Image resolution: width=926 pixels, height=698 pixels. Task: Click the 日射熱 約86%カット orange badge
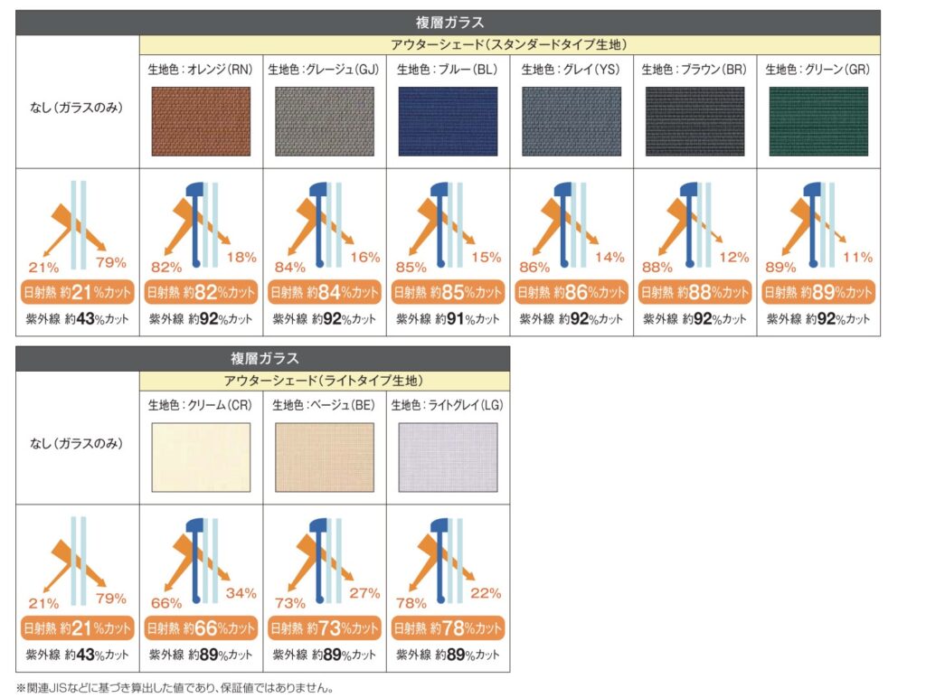[x=571, y=292]
